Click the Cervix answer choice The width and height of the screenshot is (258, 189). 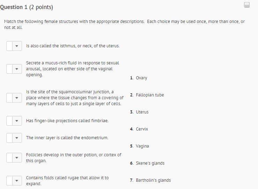[x=142, y=129]
